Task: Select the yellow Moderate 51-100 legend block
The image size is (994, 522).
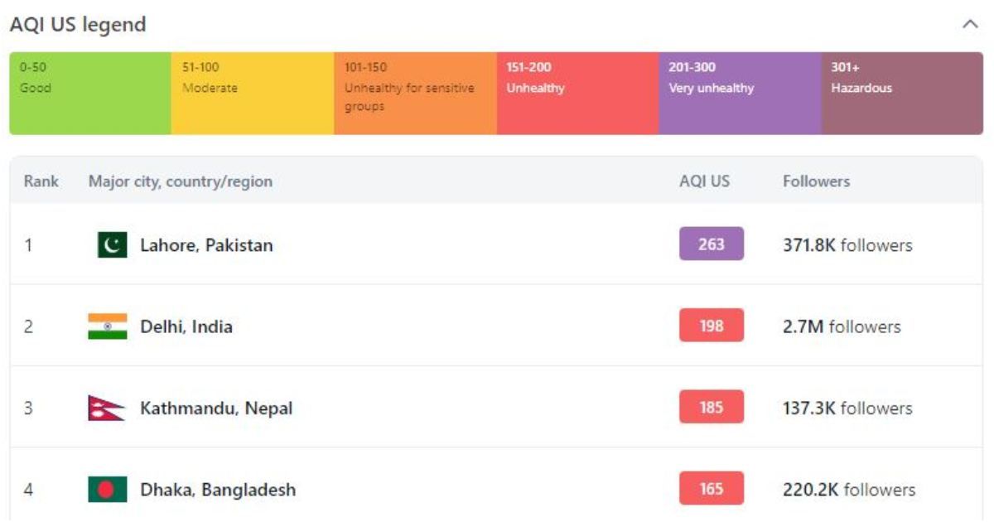Action: click(253, 94)
